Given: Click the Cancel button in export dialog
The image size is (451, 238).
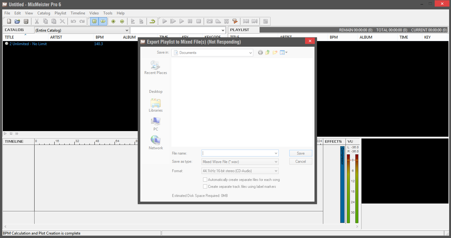Looking at the screenshot, I should tap(301, 161).
